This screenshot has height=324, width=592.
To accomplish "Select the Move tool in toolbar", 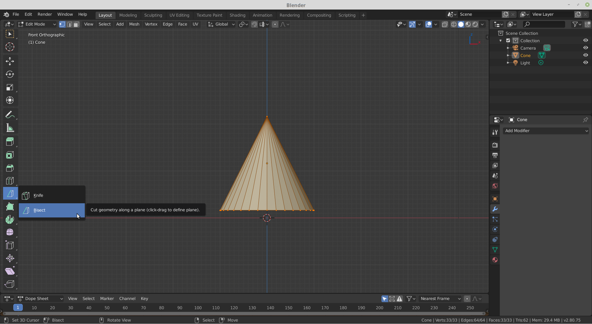I will (x=10, y=61).
